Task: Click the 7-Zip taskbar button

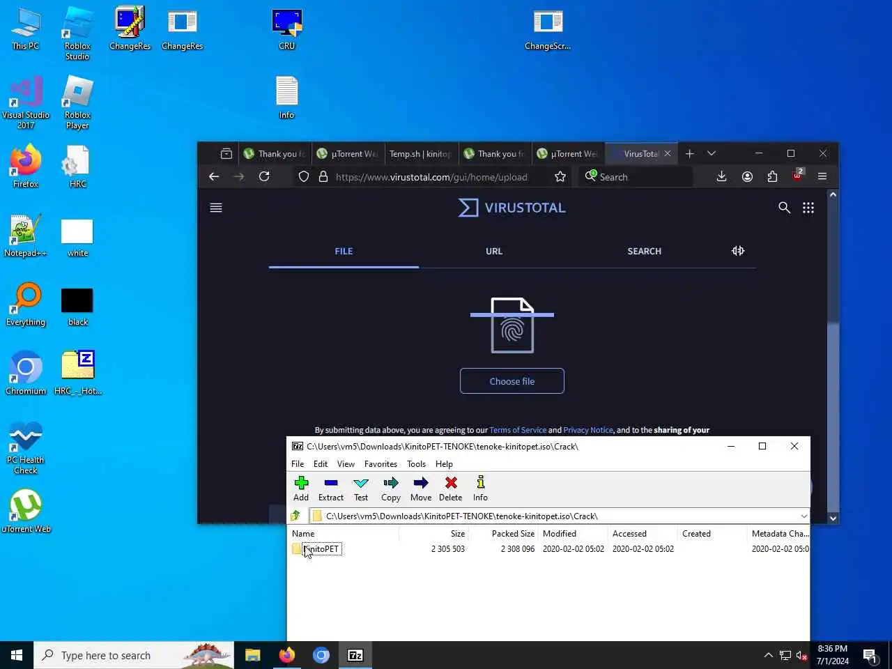Action: (355, 655)
